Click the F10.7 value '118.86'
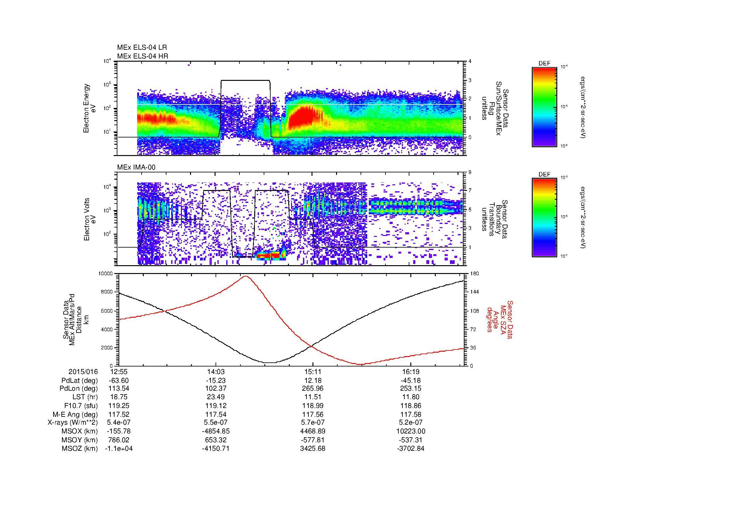736x520 pixels. tap(411, 406)
